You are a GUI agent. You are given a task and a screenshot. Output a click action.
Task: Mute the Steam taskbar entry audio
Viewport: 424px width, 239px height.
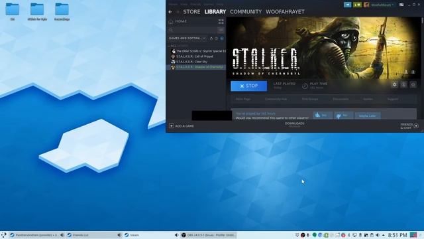point(177,235)
